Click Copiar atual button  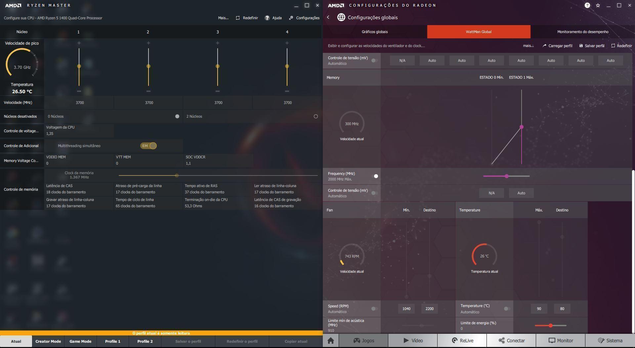[x=296, y=341]
